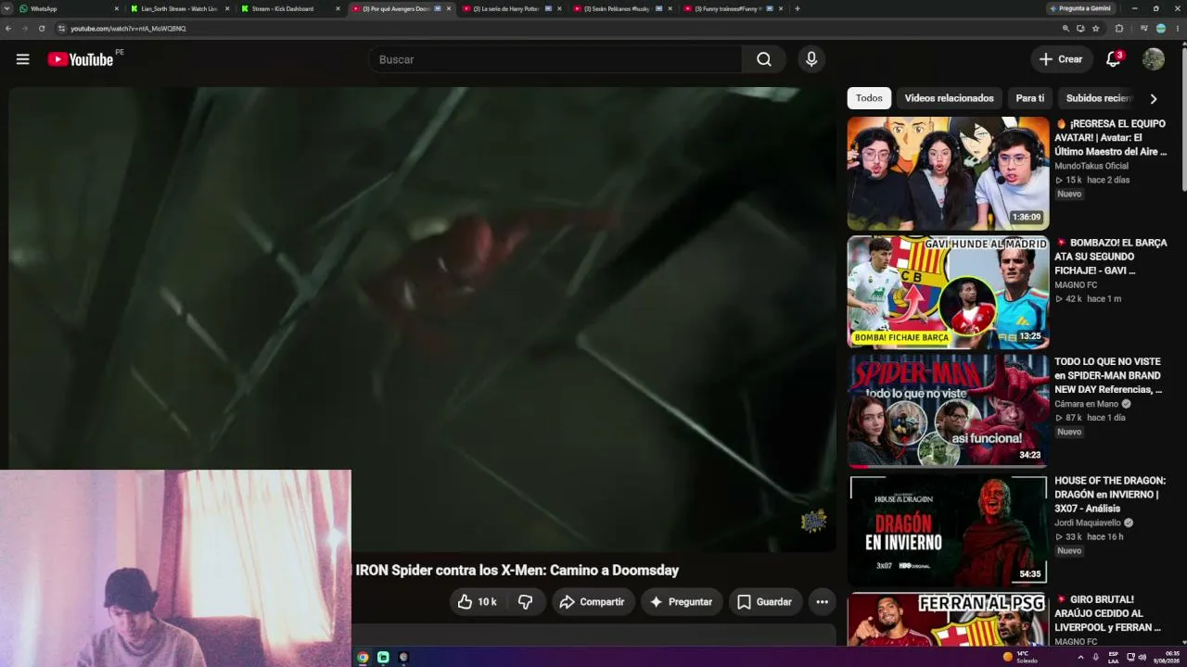Click the search magnifier button
The height and width of the screenshot is (667, 1187).
(764, 59)
